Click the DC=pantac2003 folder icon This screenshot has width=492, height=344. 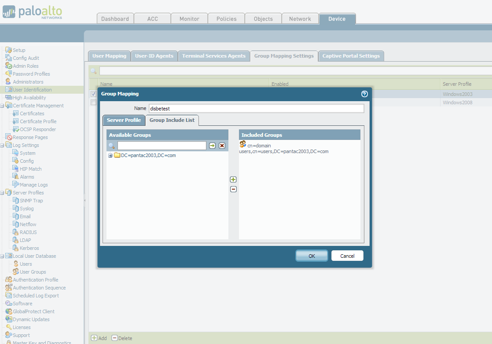click(117, 155)
